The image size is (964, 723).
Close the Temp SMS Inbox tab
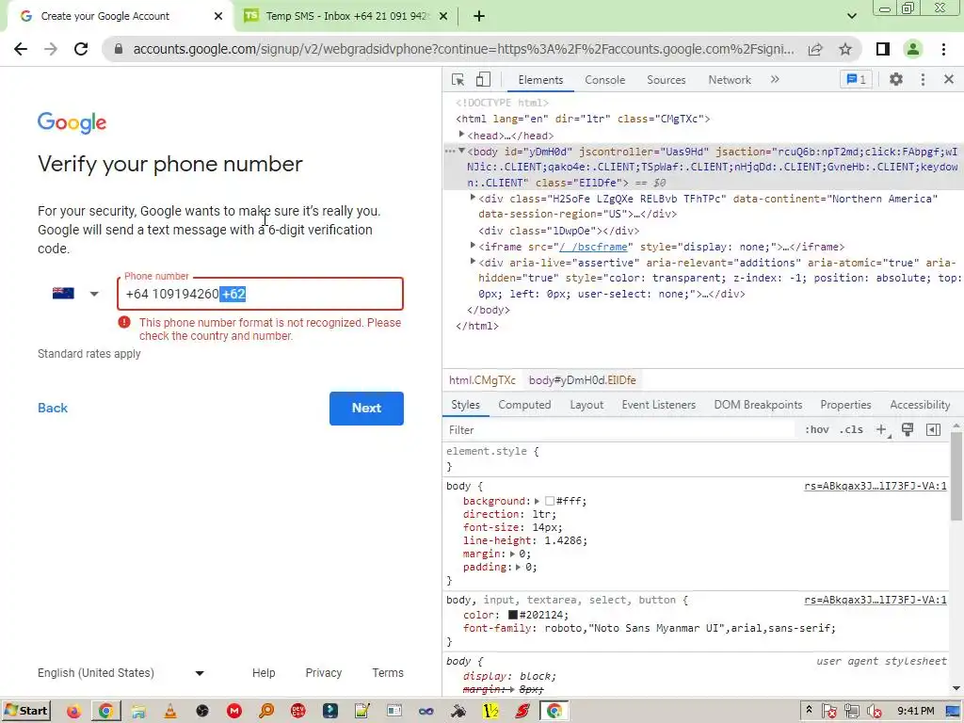pos(443,16)
